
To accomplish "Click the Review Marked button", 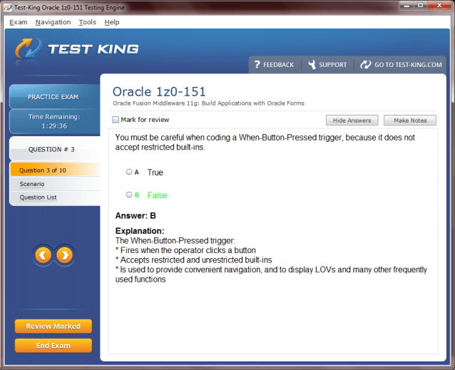I will point(53,327).
